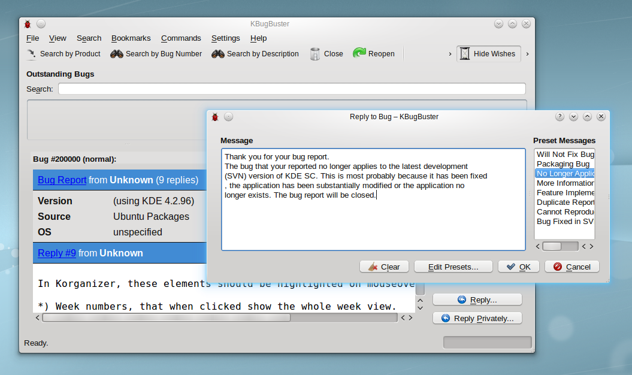Screen dimensions: 632x375
Task: Open the Commands menu
Action: (x=181, y=38)
